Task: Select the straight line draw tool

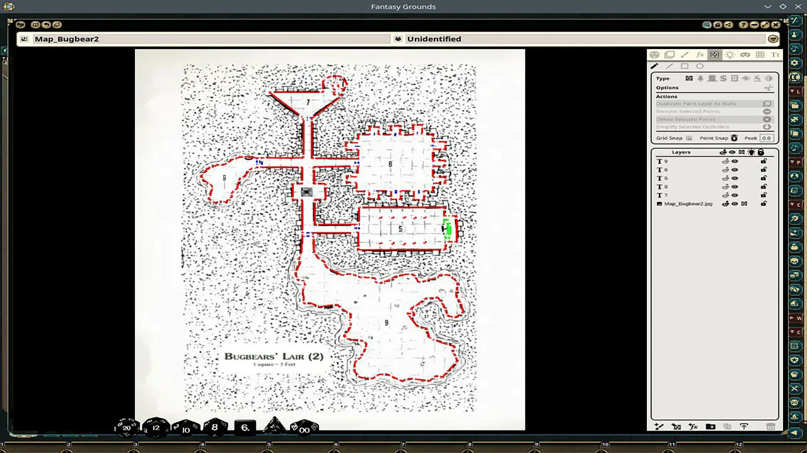Action: (670, 66)
